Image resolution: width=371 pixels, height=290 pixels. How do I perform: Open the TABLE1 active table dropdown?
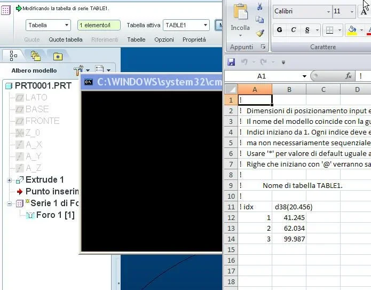click(186, 25)
